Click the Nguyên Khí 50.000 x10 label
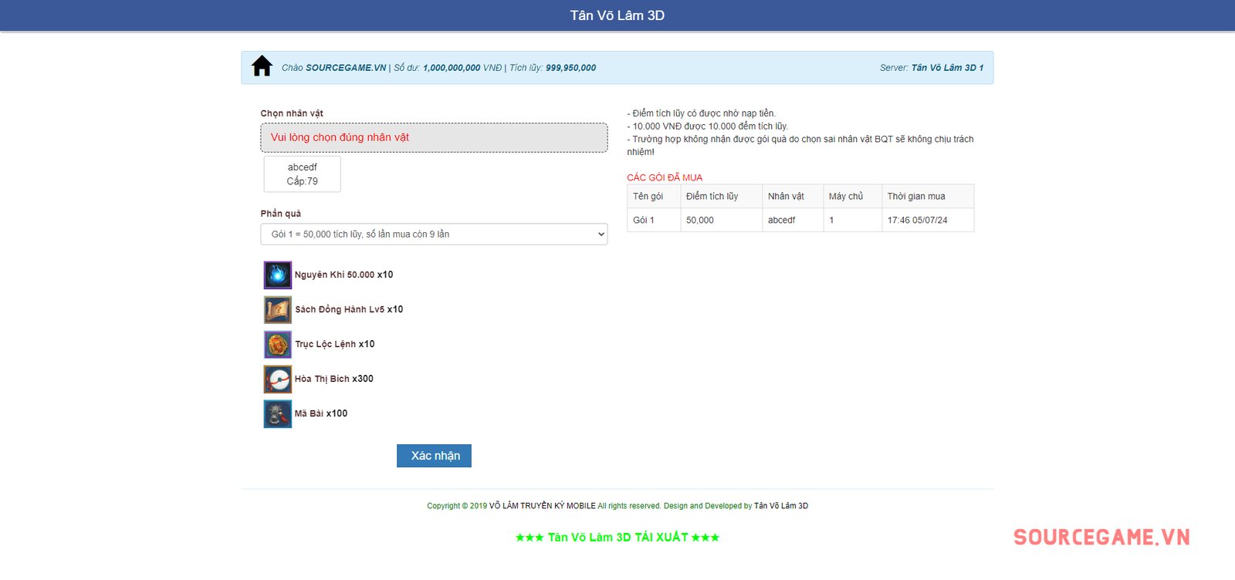1235x580 pixels. point(343,275)
